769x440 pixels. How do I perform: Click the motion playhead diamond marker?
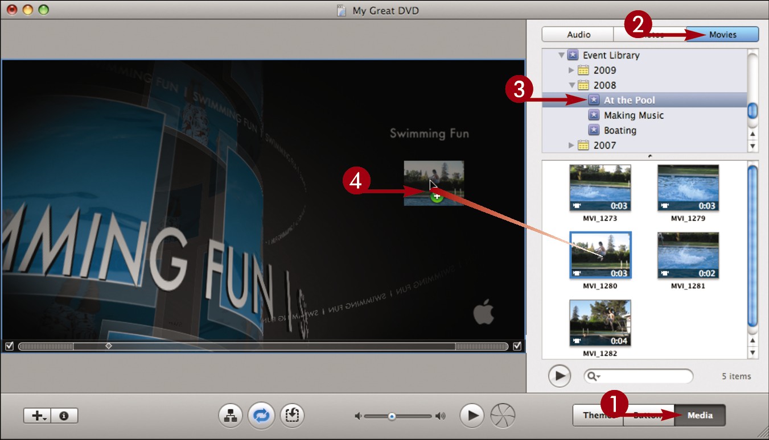tap(109, 346)
